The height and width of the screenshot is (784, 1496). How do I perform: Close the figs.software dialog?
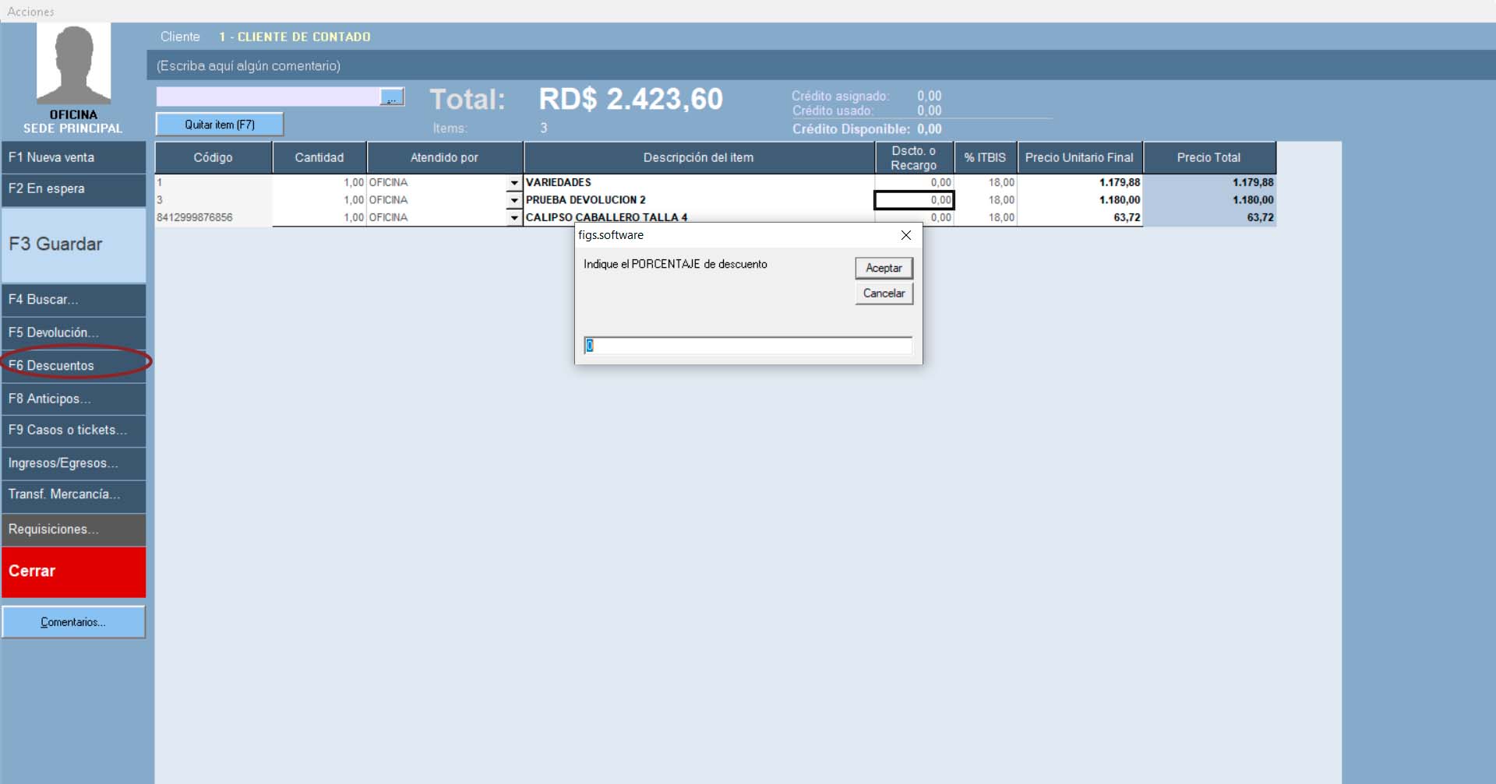coord(905,235)
